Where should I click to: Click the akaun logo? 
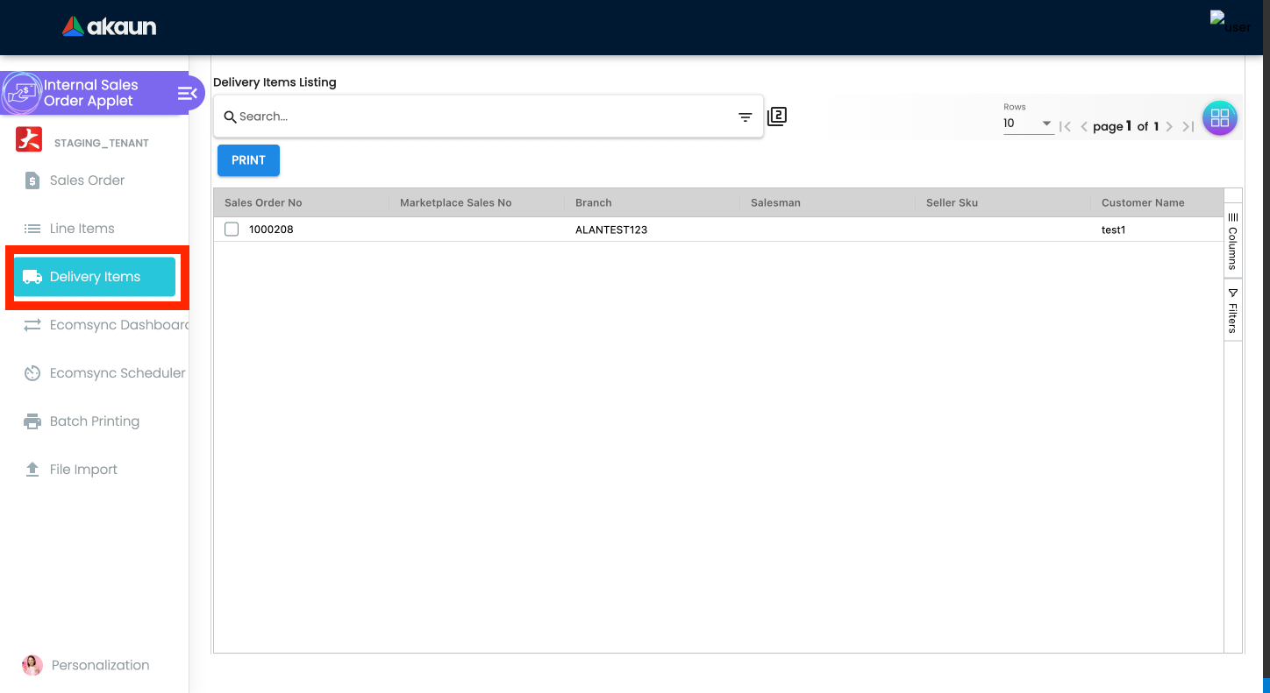(x=109, y=26)
